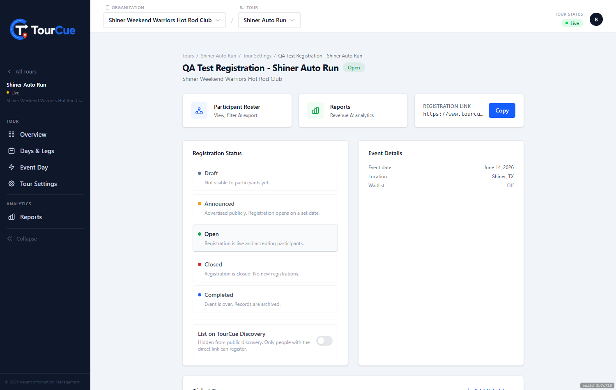Viewport: 616px width, 390px height.
Task: Click the Tours breadcrumb link
Action: tap(188, 56)
